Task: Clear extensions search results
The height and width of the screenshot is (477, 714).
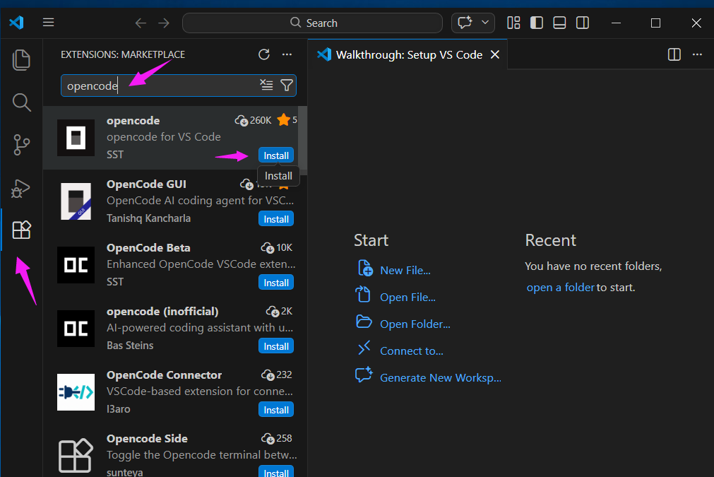Action: (x=266, y=86)
